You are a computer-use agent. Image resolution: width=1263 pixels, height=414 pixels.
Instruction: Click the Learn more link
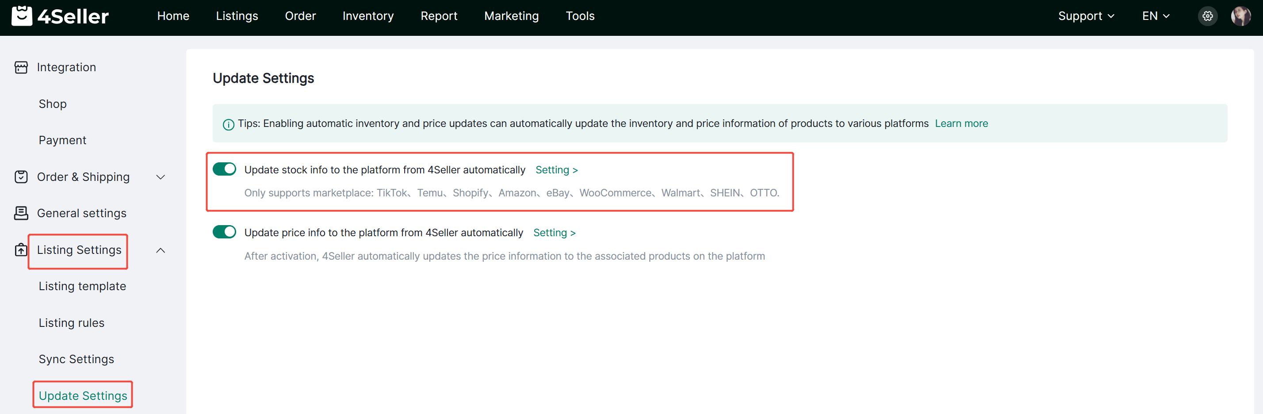tap(961, 123)
